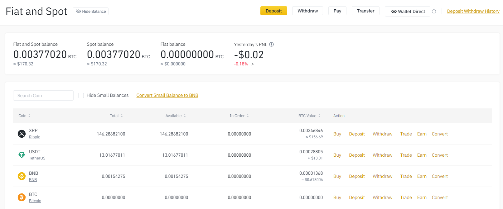Open the Ripple coin link
The image size is (503, 209).
[35, 137]
